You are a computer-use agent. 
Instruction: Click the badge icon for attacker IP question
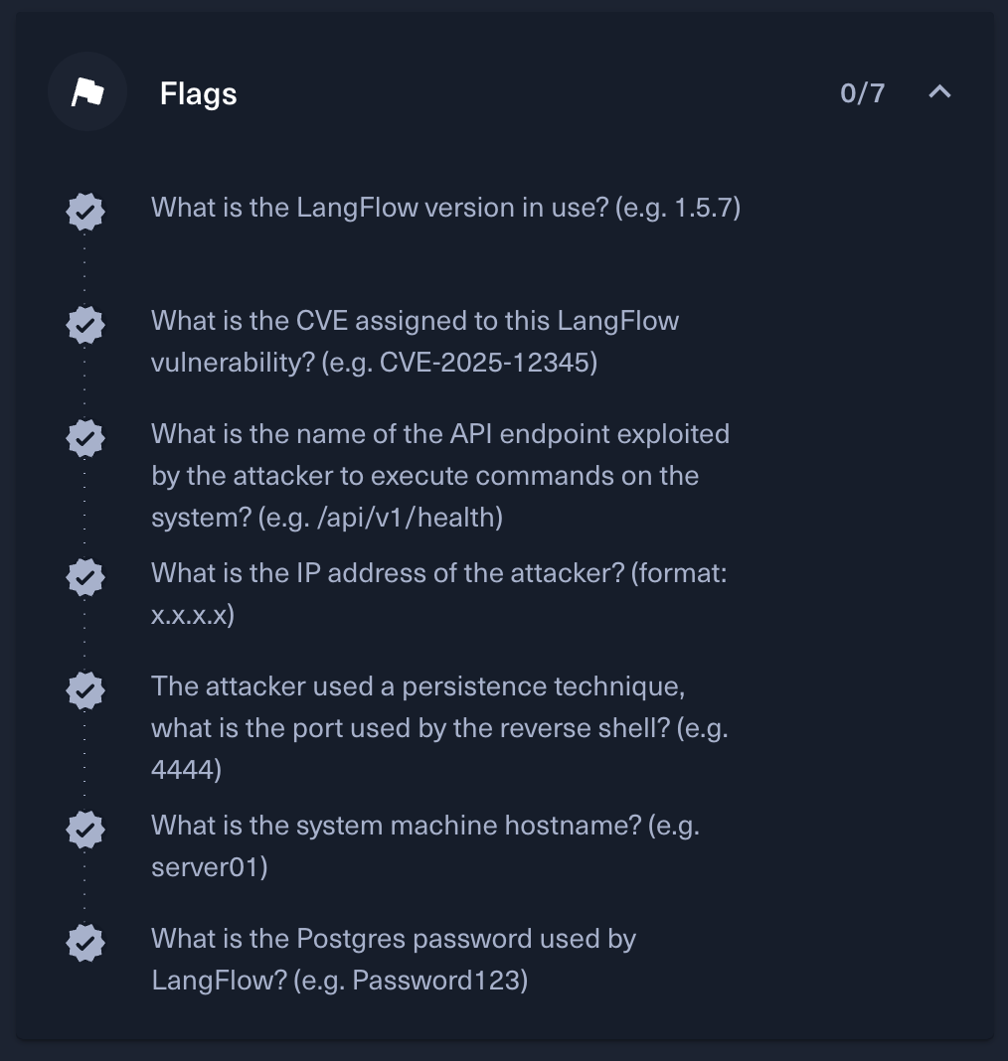coord(85,577)
